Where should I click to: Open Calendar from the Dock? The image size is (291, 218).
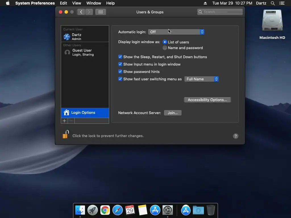click(130, 210)
